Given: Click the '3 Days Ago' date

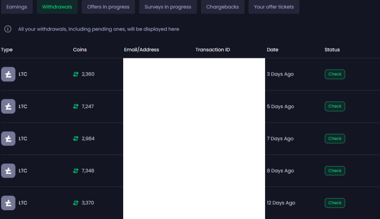Looking at the screenshot, I should tap(280, 74).
